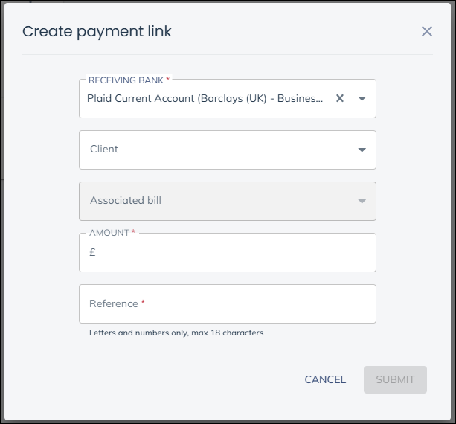456x424 pixels.
Task: Click into the Amount input box
Action: (231, 252)
